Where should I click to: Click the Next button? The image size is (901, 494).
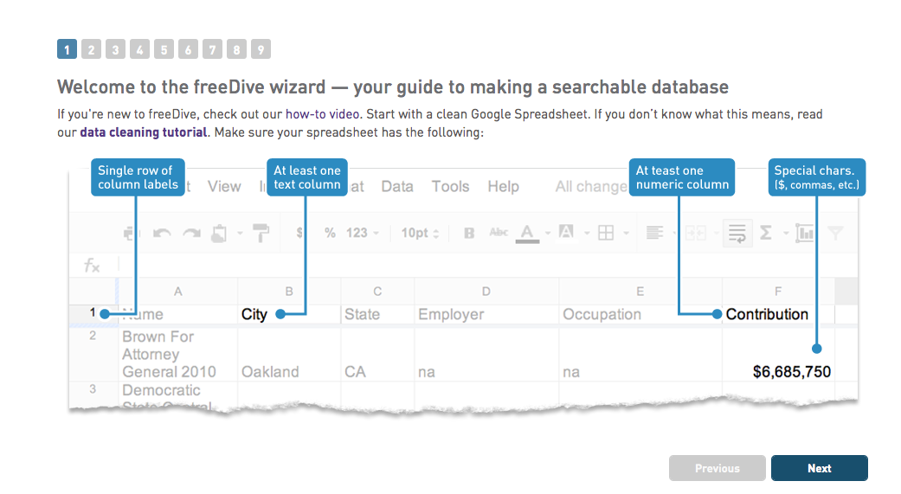pos(819,468)
